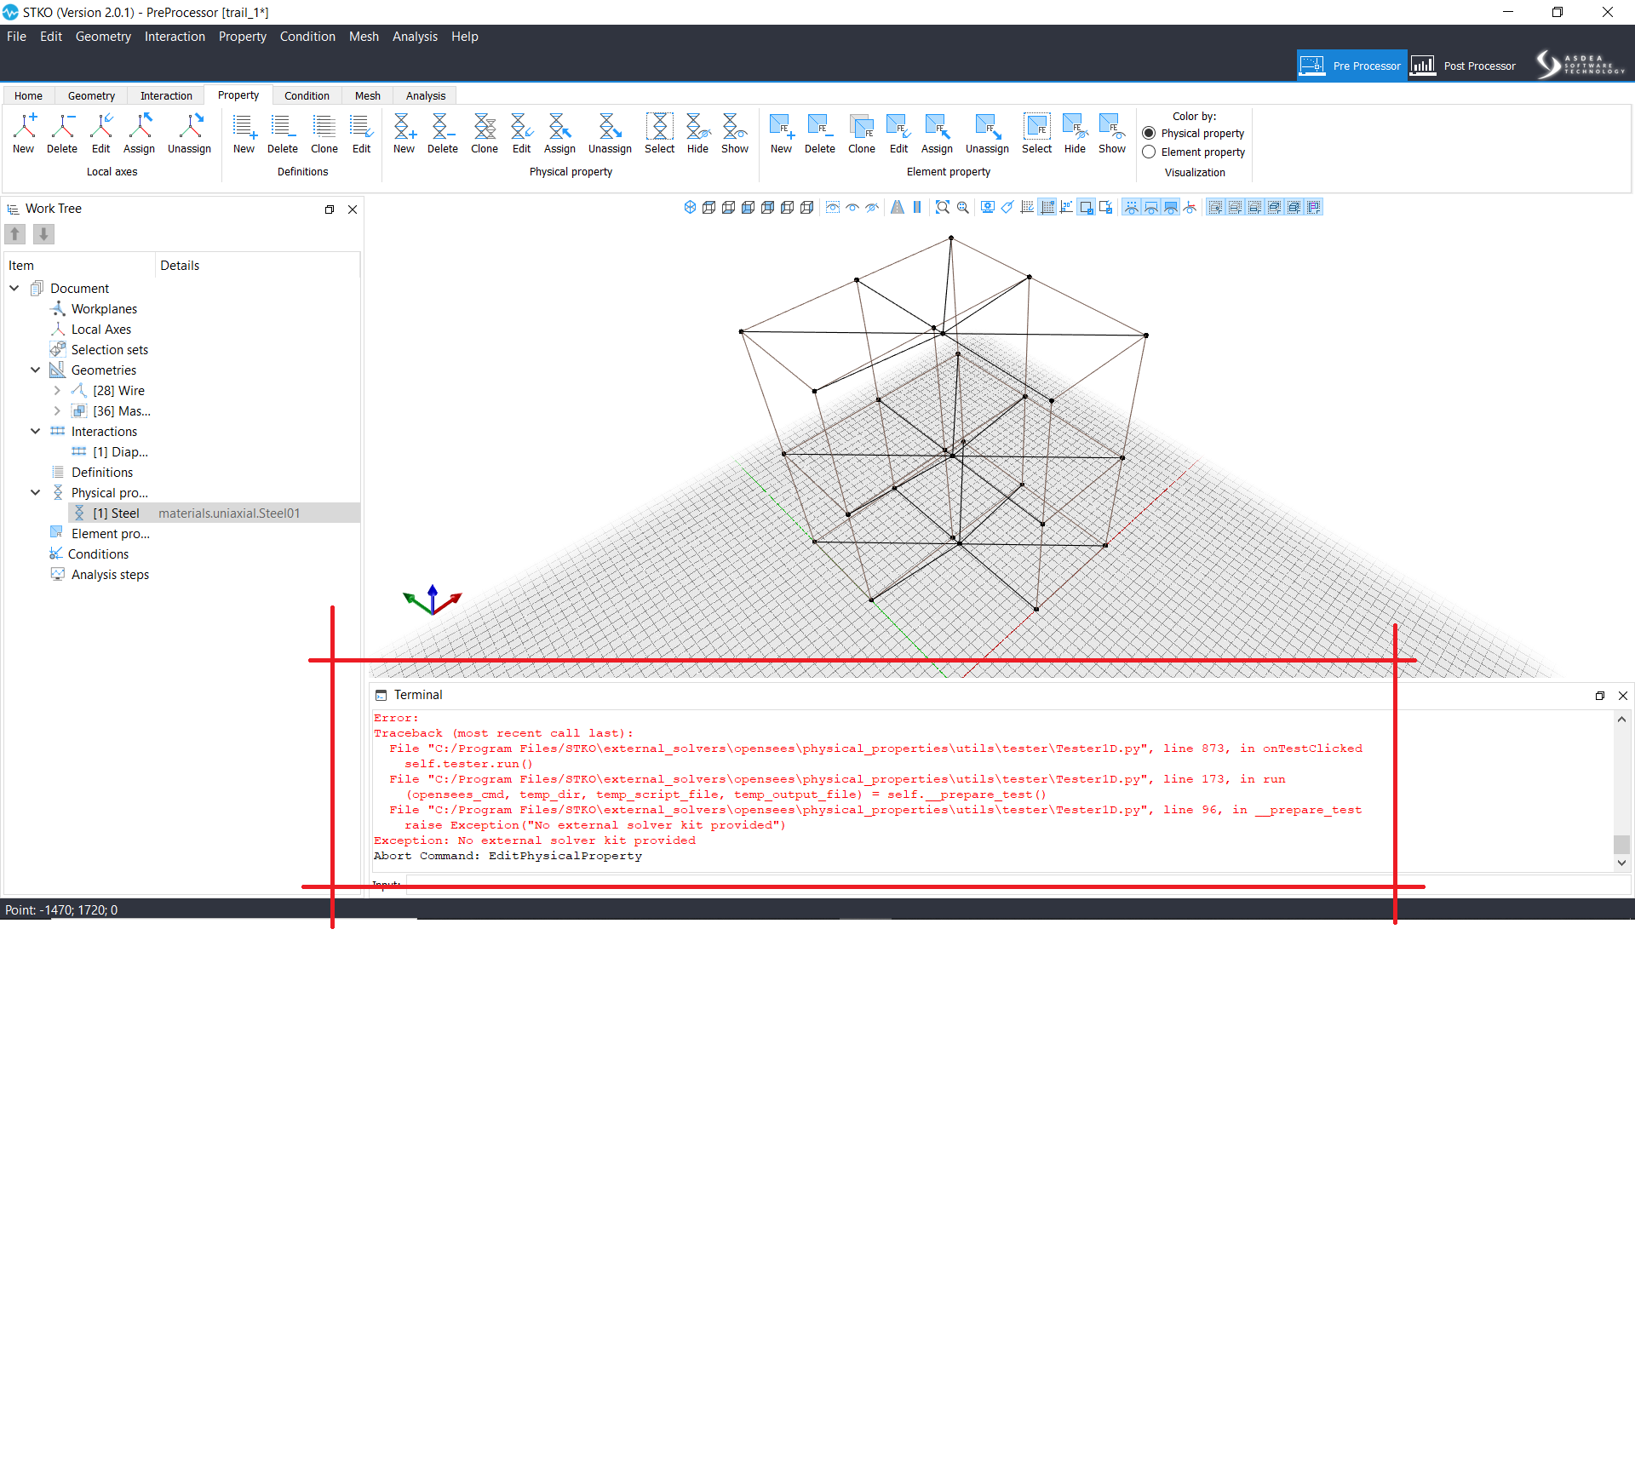Move item up in Work Tree
Image resolution: width=1635 pixels, height=1457 pixels.
[x=15, y=234]
